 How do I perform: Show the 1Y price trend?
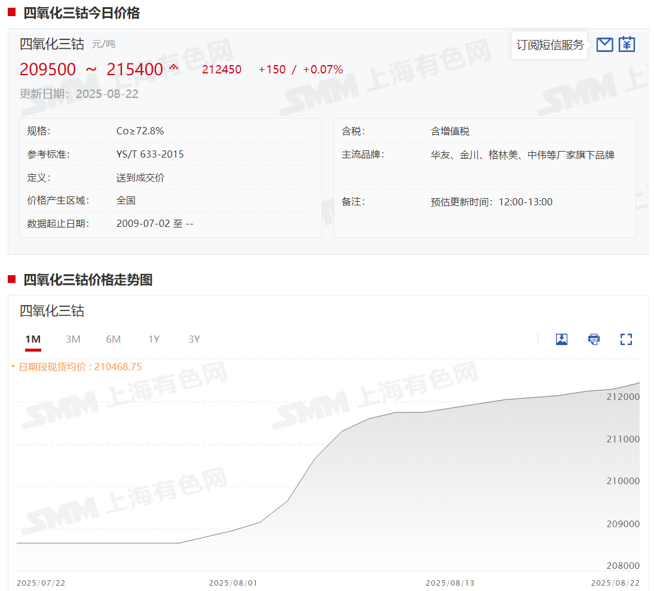154,339
